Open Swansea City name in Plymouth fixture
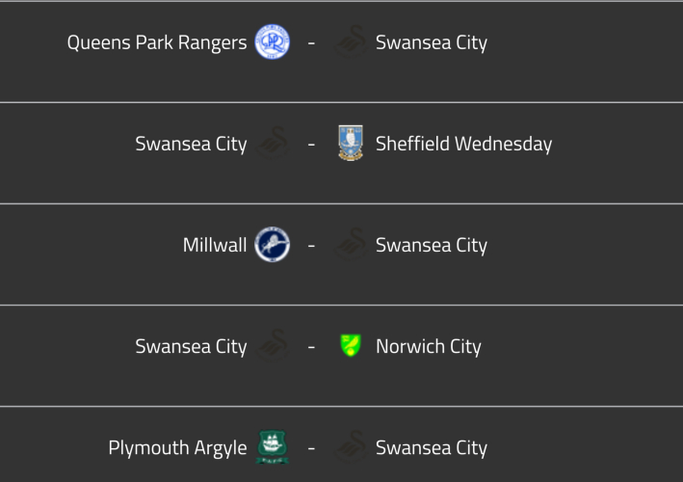Screen dimensions: 683x482 [x=431, y=447]
